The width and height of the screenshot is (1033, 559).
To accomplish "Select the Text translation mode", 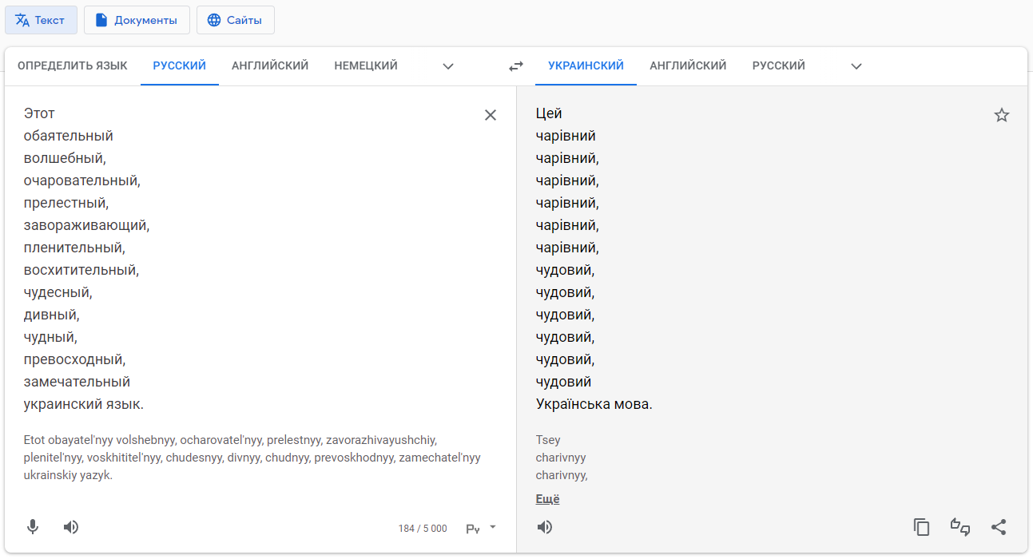I will point(41,20).
